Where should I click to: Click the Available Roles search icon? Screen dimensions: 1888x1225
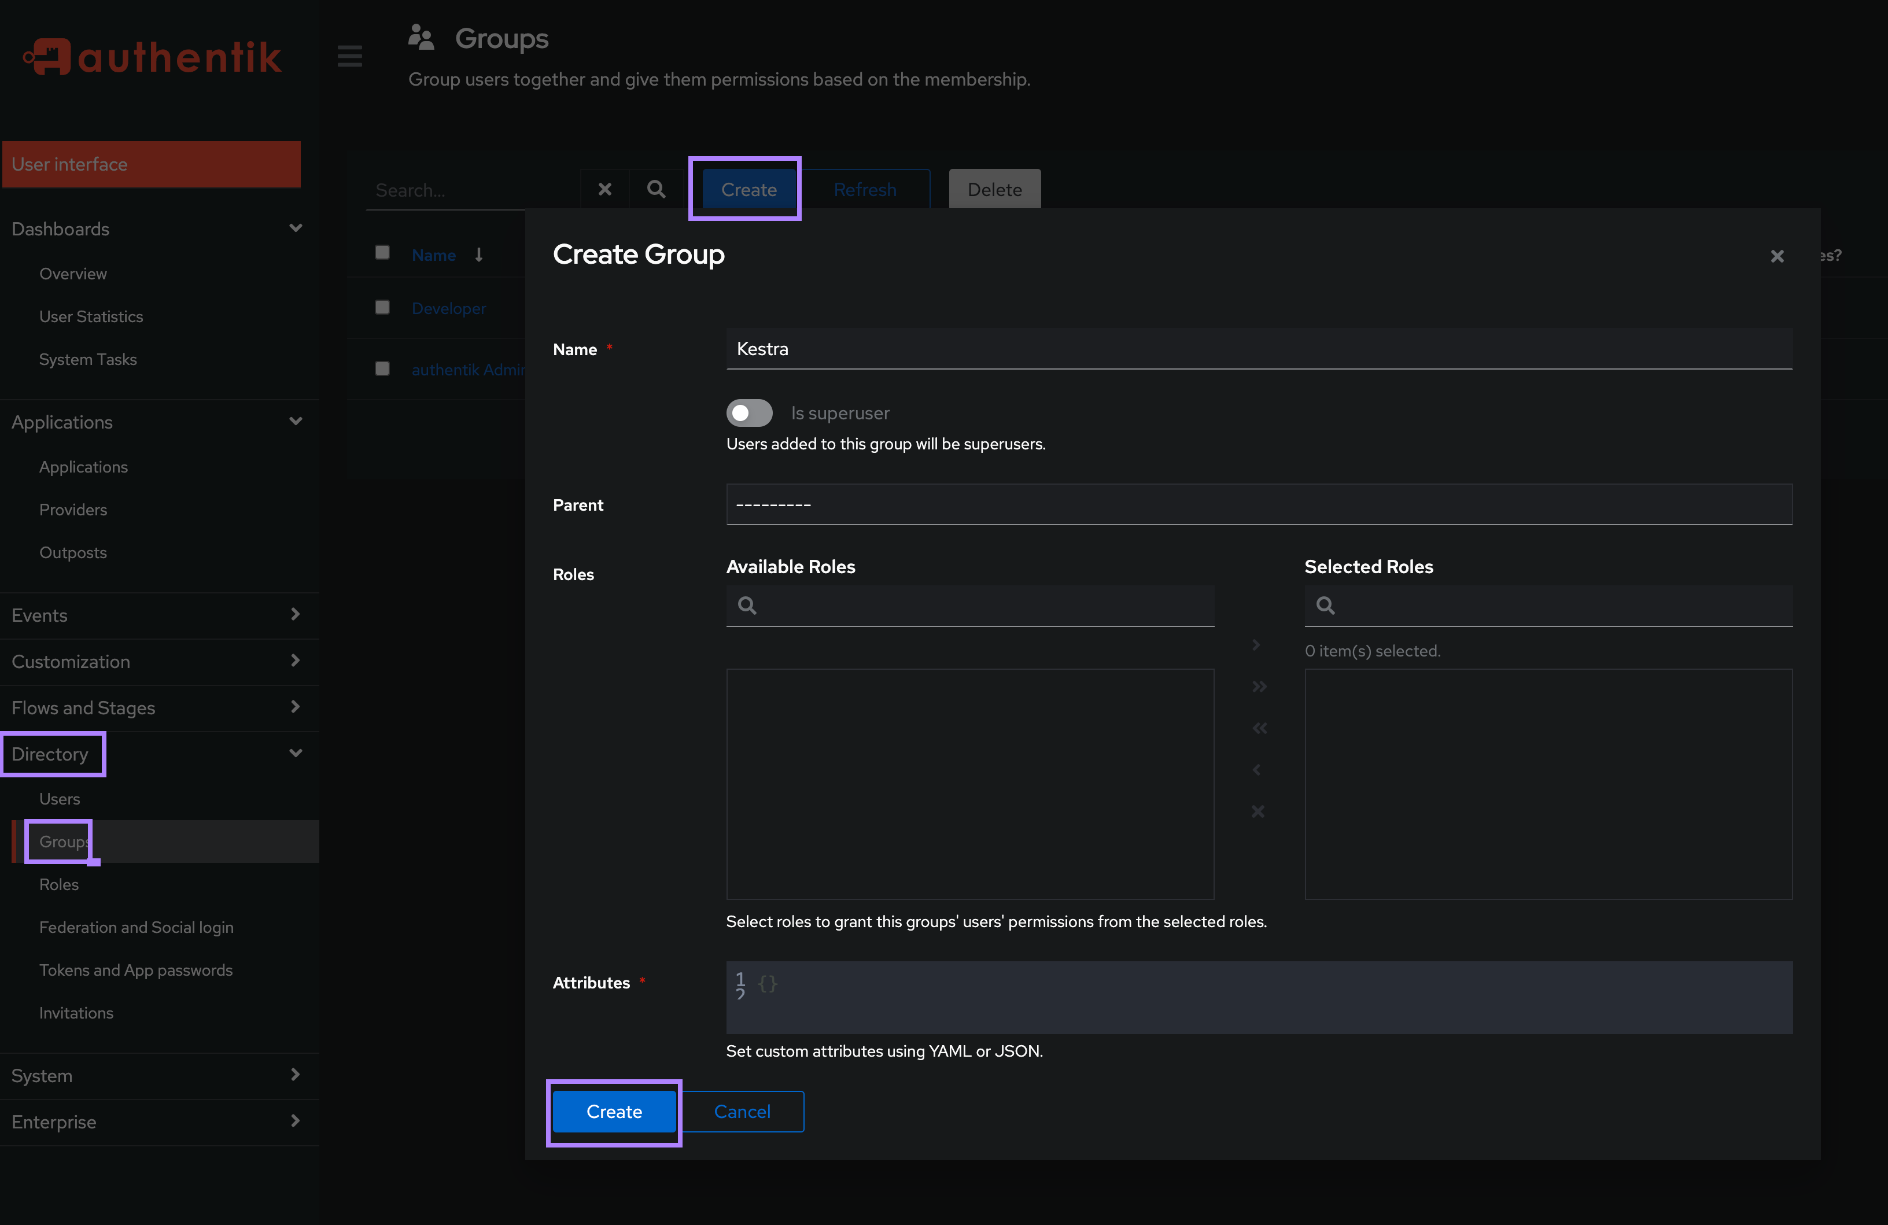(x=747, y=606)
